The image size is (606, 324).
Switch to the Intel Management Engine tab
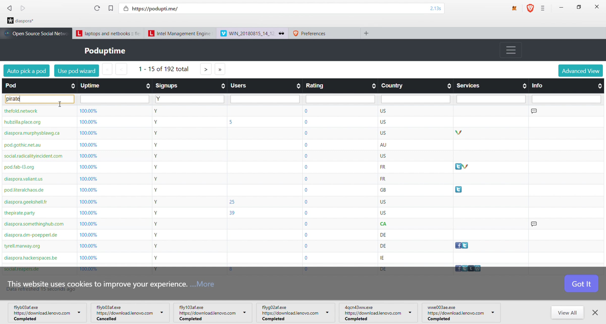180,33
